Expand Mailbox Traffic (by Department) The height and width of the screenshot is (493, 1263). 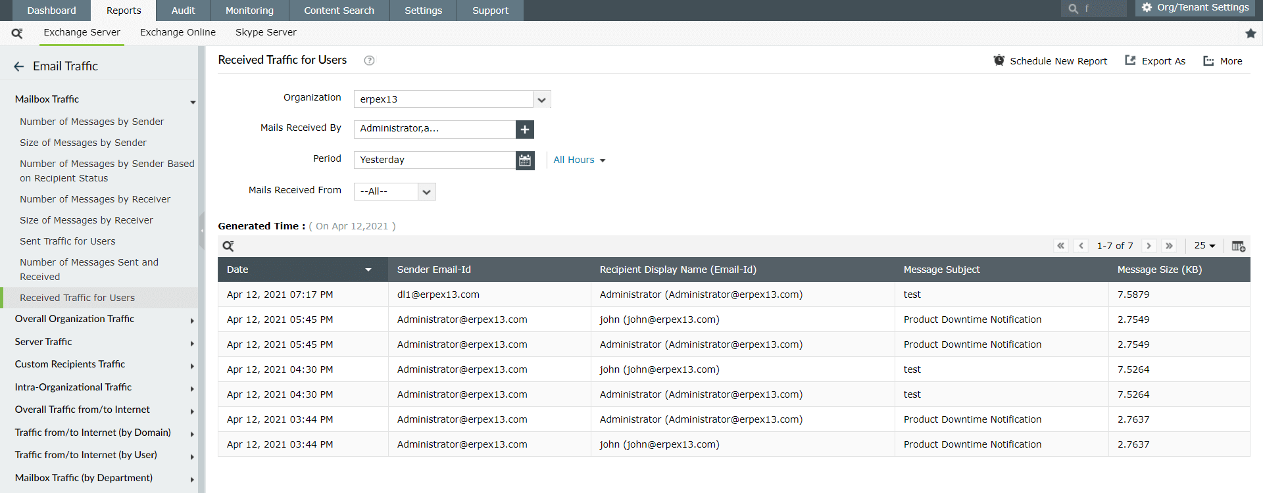click(x=192, y=480)
